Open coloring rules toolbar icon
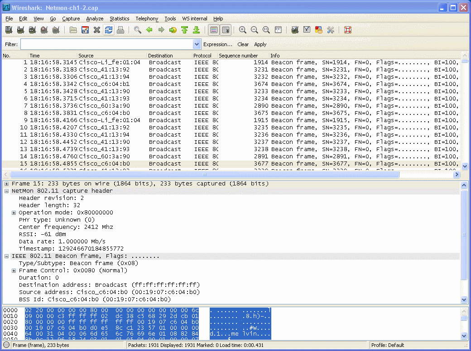Image resolution: width=471 pixels, height=351 pixels. 319,30
